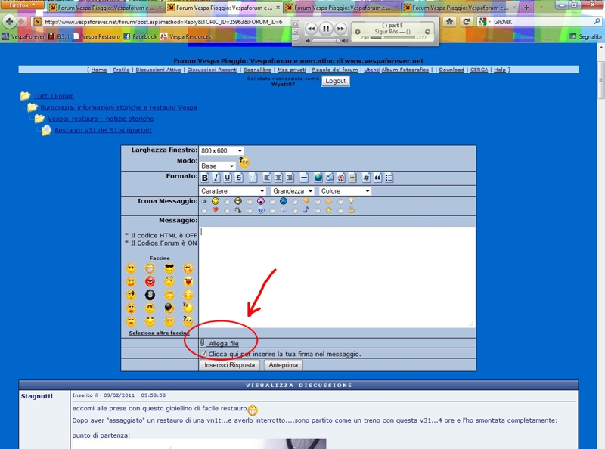
Task: Click inside the Messaggio text area
Action: (337, 277)
